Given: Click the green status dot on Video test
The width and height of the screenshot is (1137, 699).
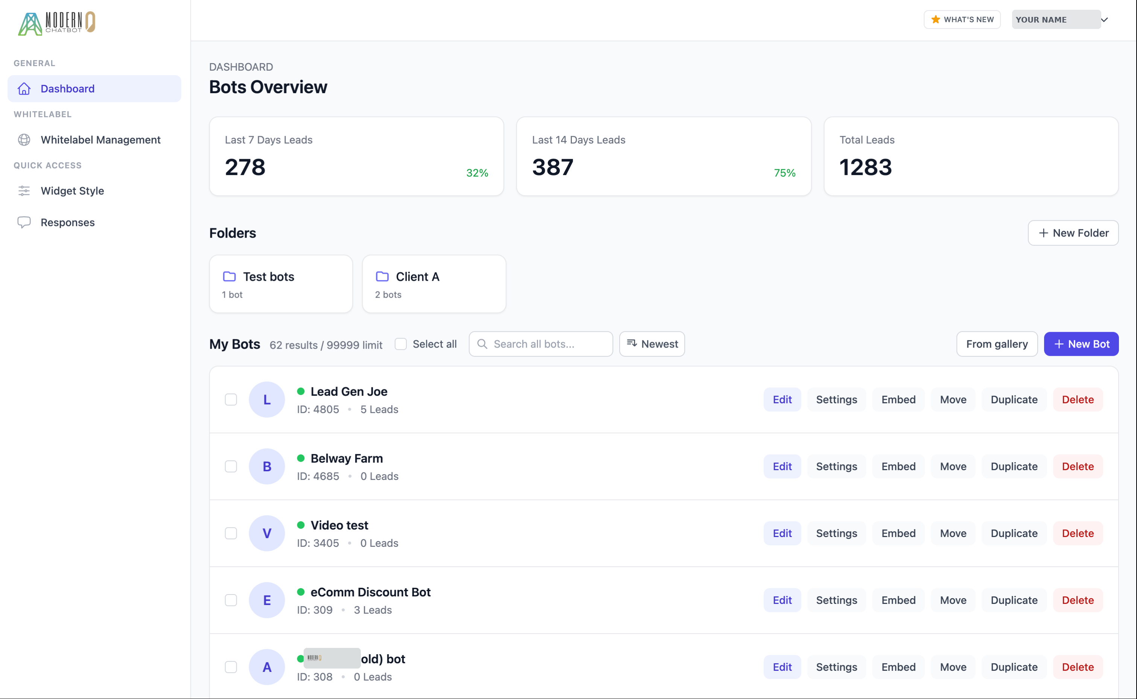Looking at the screenshot, I should click(x=301, y=525).
